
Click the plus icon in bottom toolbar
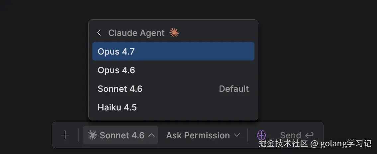click(65, 135)
